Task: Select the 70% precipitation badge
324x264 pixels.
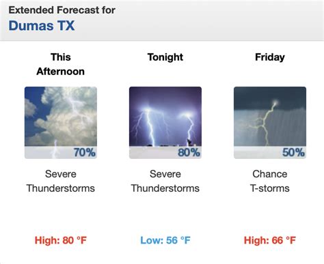Action: (x=84, y=152)
